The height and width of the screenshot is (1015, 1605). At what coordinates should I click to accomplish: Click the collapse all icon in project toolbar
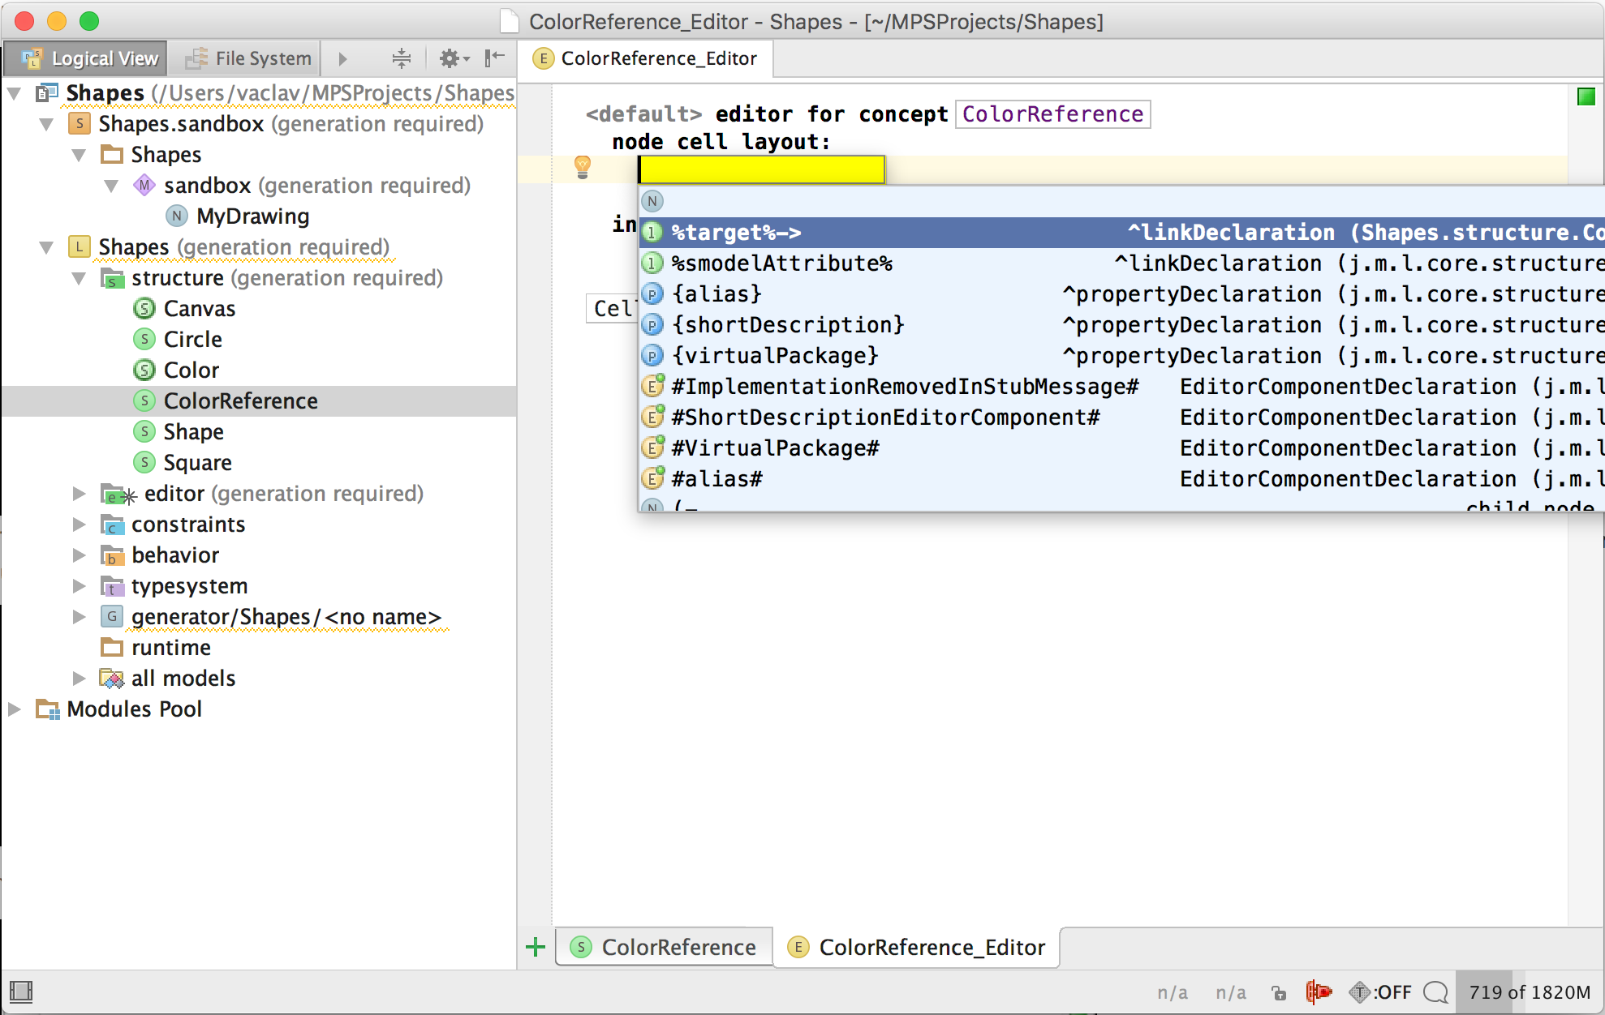[401, 58]
